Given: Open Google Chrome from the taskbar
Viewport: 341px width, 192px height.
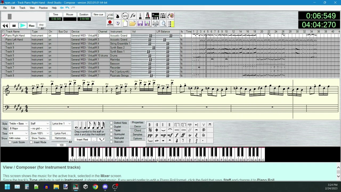Looking at the screenshot, I should [x=95, y=187].
